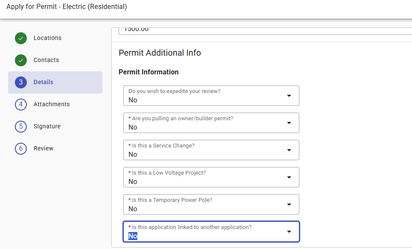This screenshot has height=249, width=412.
Task: Click the circle 4 icon next to Attachments
Action: pos(21,104)
